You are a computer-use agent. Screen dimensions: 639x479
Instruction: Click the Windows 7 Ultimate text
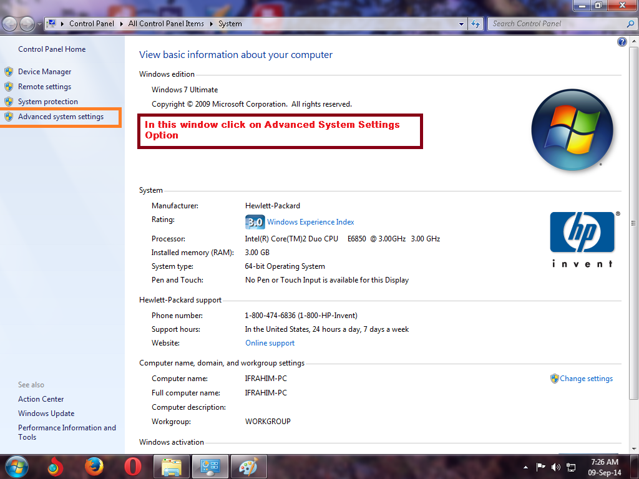185,90
